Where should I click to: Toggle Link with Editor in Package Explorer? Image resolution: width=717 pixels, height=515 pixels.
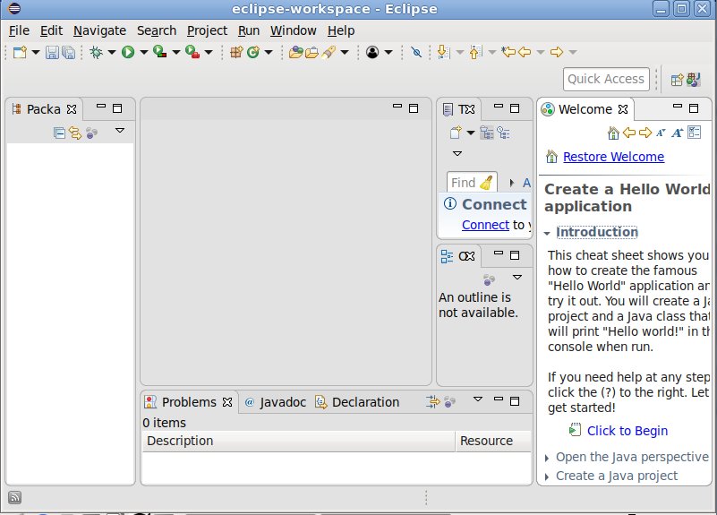coord(75,133)
